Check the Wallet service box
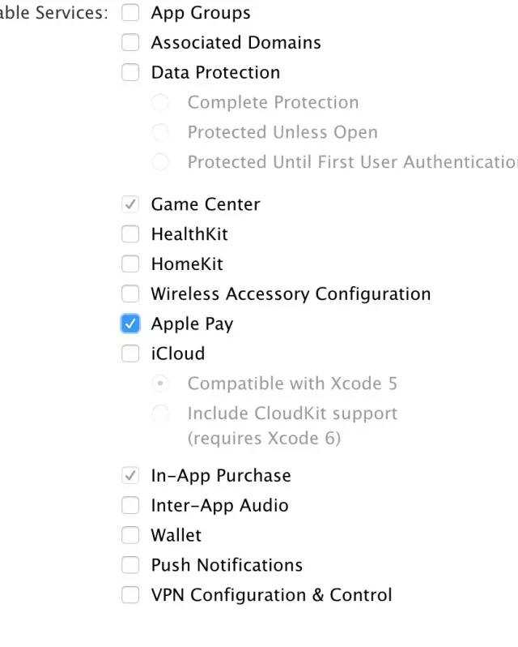 click(x=130, y=535)
